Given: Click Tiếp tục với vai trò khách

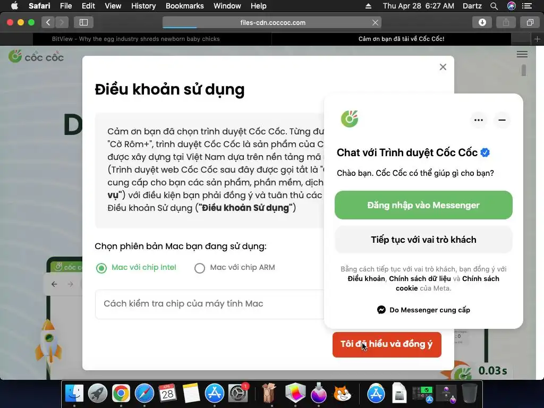Looking at the screenshot, I should tap(423, 240).
